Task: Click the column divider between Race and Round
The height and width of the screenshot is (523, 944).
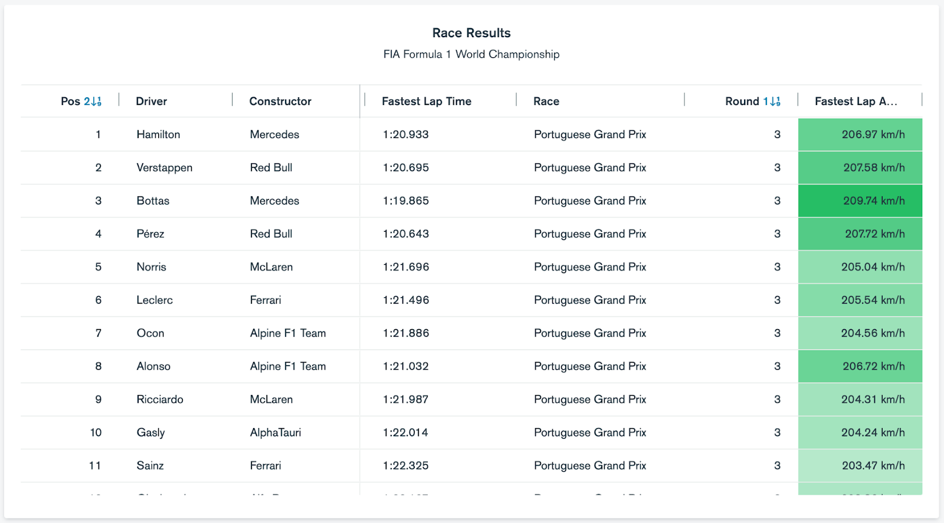Action: [684, 100]
